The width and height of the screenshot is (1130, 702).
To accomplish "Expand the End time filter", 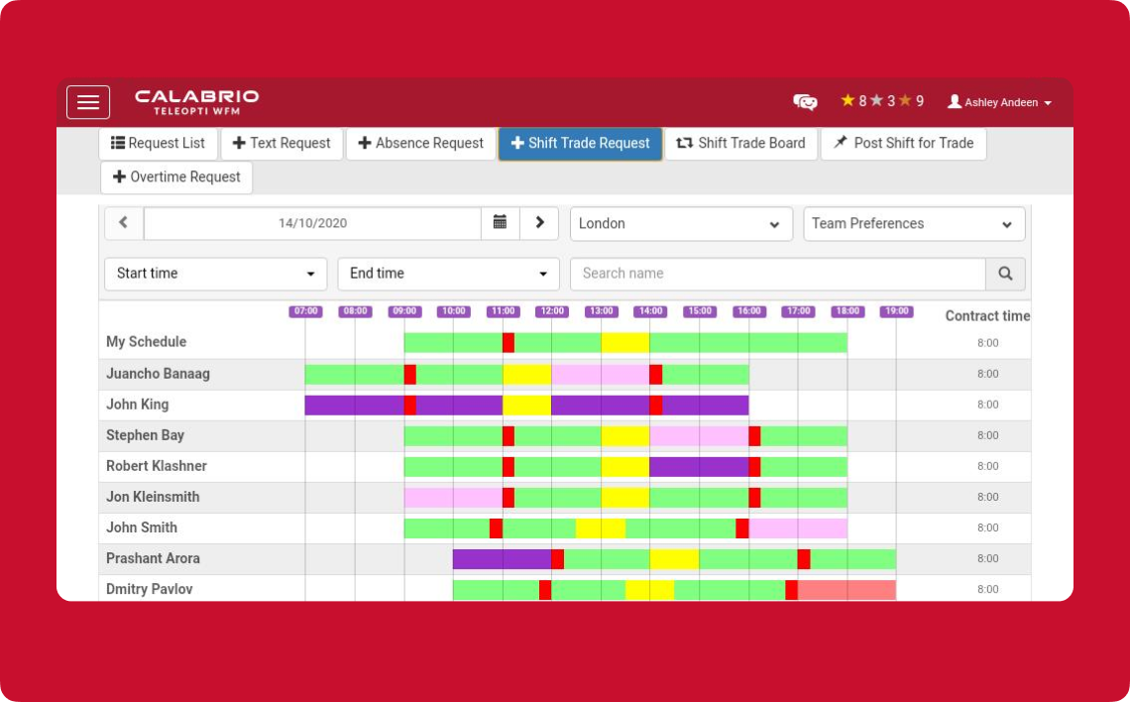I will click(448, 274).
